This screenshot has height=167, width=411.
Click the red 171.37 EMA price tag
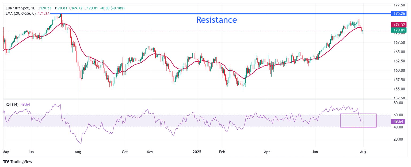click(398, 25)
